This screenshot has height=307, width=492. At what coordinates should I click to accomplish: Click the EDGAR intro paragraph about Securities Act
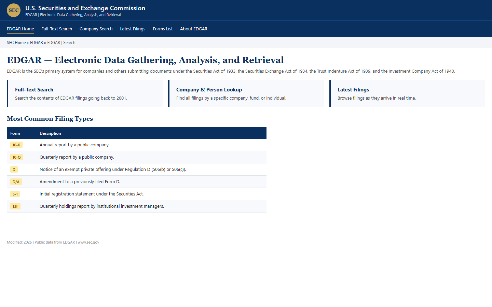(x=231, y=71)
